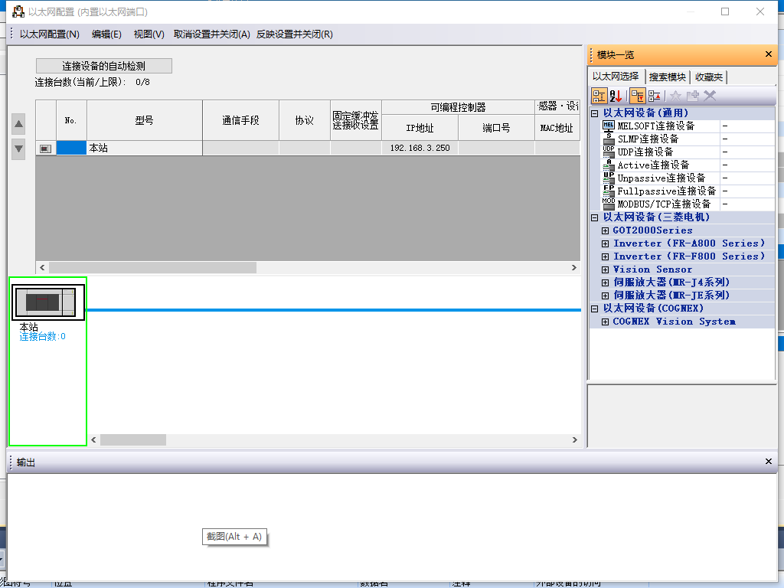Click the collapse all tree nodes icon

point(655,96)
